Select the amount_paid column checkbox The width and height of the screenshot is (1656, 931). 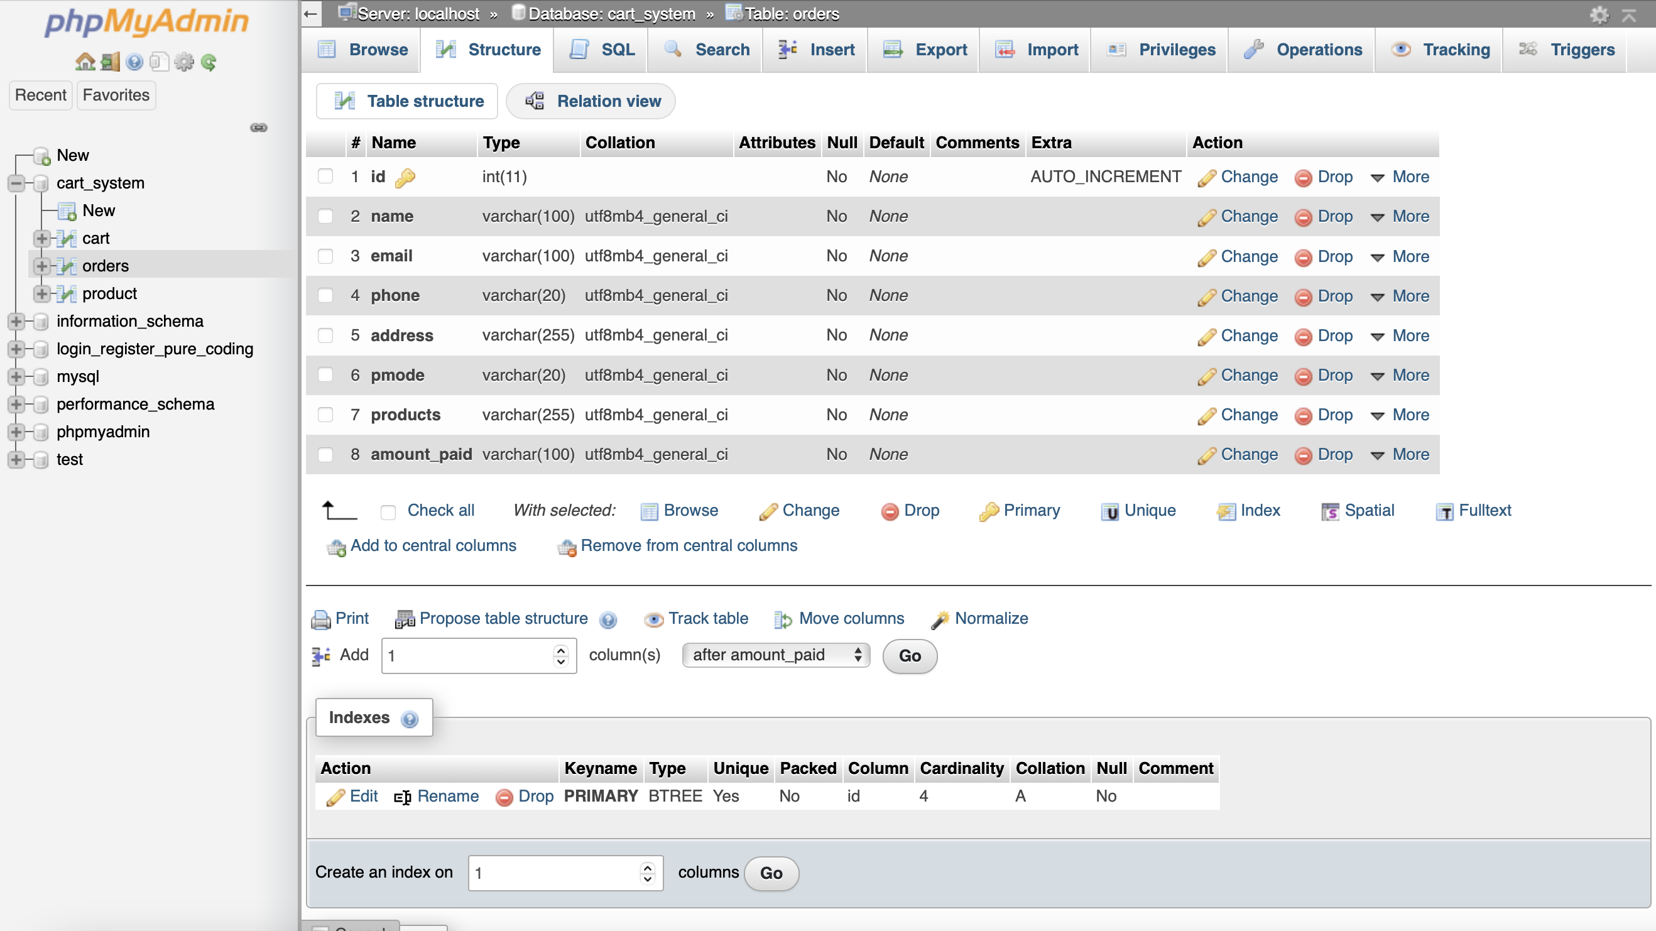pos(325,455)
